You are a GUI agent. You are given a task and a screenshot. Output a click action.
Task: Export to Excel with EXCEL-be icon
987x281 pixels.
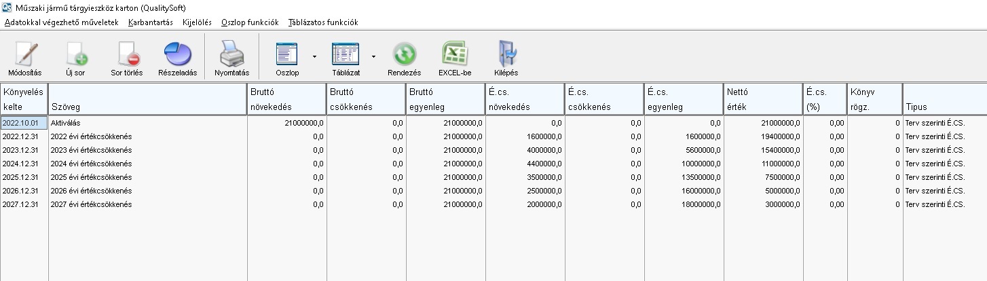pyautogui.click(x=455, y=55)
